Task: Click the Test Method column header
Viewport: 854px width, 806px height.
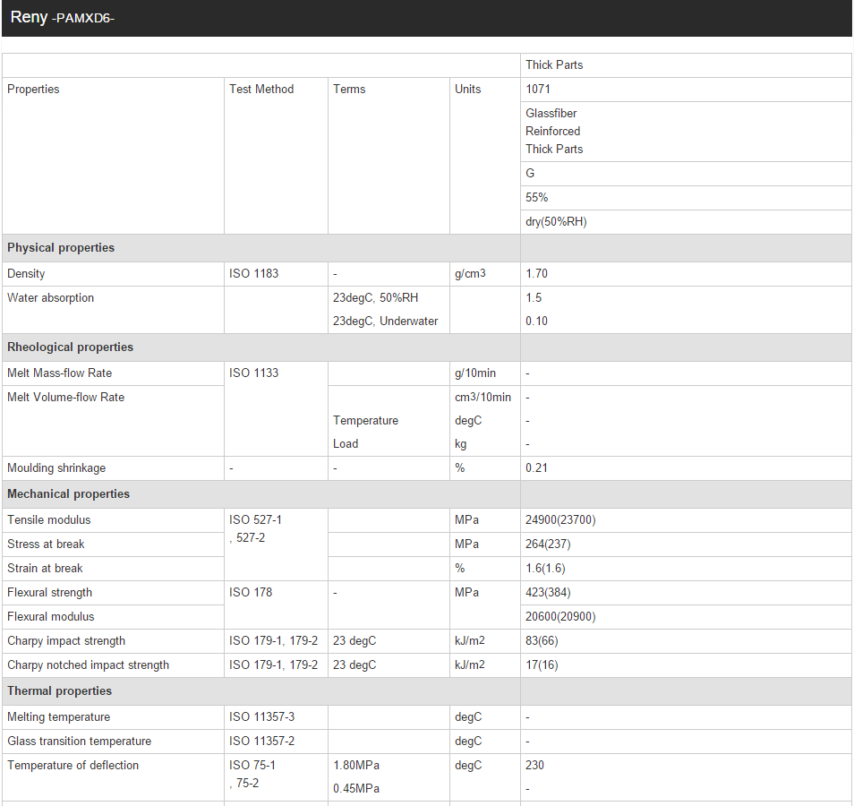Action: (x=260, y=89)
